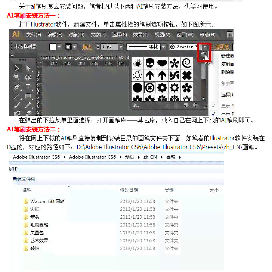The height and width of the screenshot is (272, 272).
Task: Open the 选择(S) menu
Action: coord(120,35)
